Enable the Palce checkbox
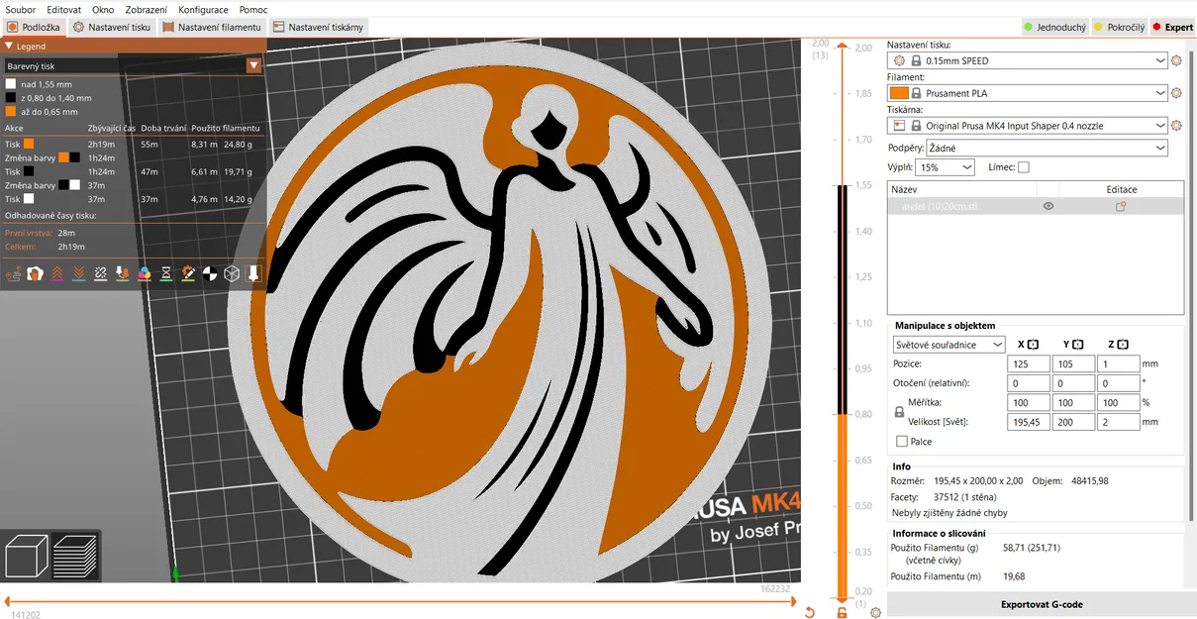Screen dimensions: 1197x619 coord(901,441)
